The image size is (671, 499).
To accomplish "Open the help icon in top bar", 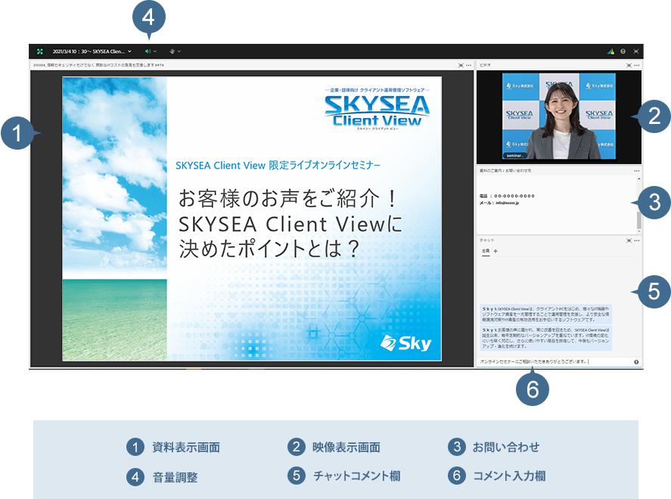I will pyautogui.click(x=623, y=51).
